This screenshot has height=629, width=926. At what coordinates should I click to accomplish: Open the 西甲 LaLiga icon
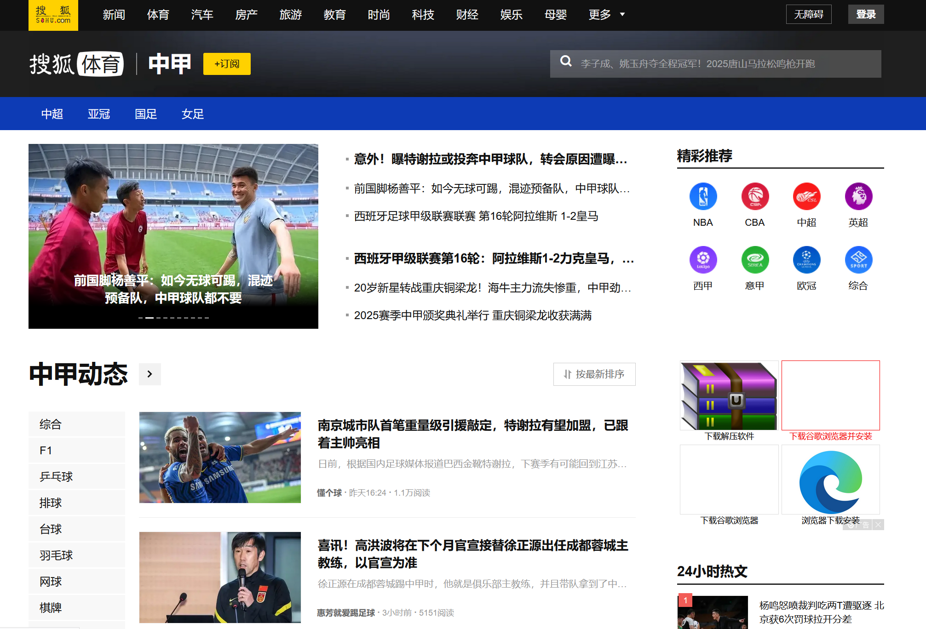pyautogui.click(x=703, y=260)
